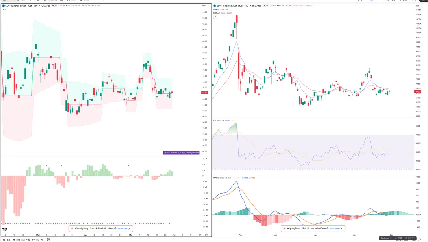Viewport: 428px width, 242px height.
Task: Select the 5Y time range
Action: click(x=37, y=240)
